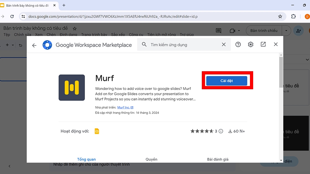Show rating info icon

pos(221,131)
